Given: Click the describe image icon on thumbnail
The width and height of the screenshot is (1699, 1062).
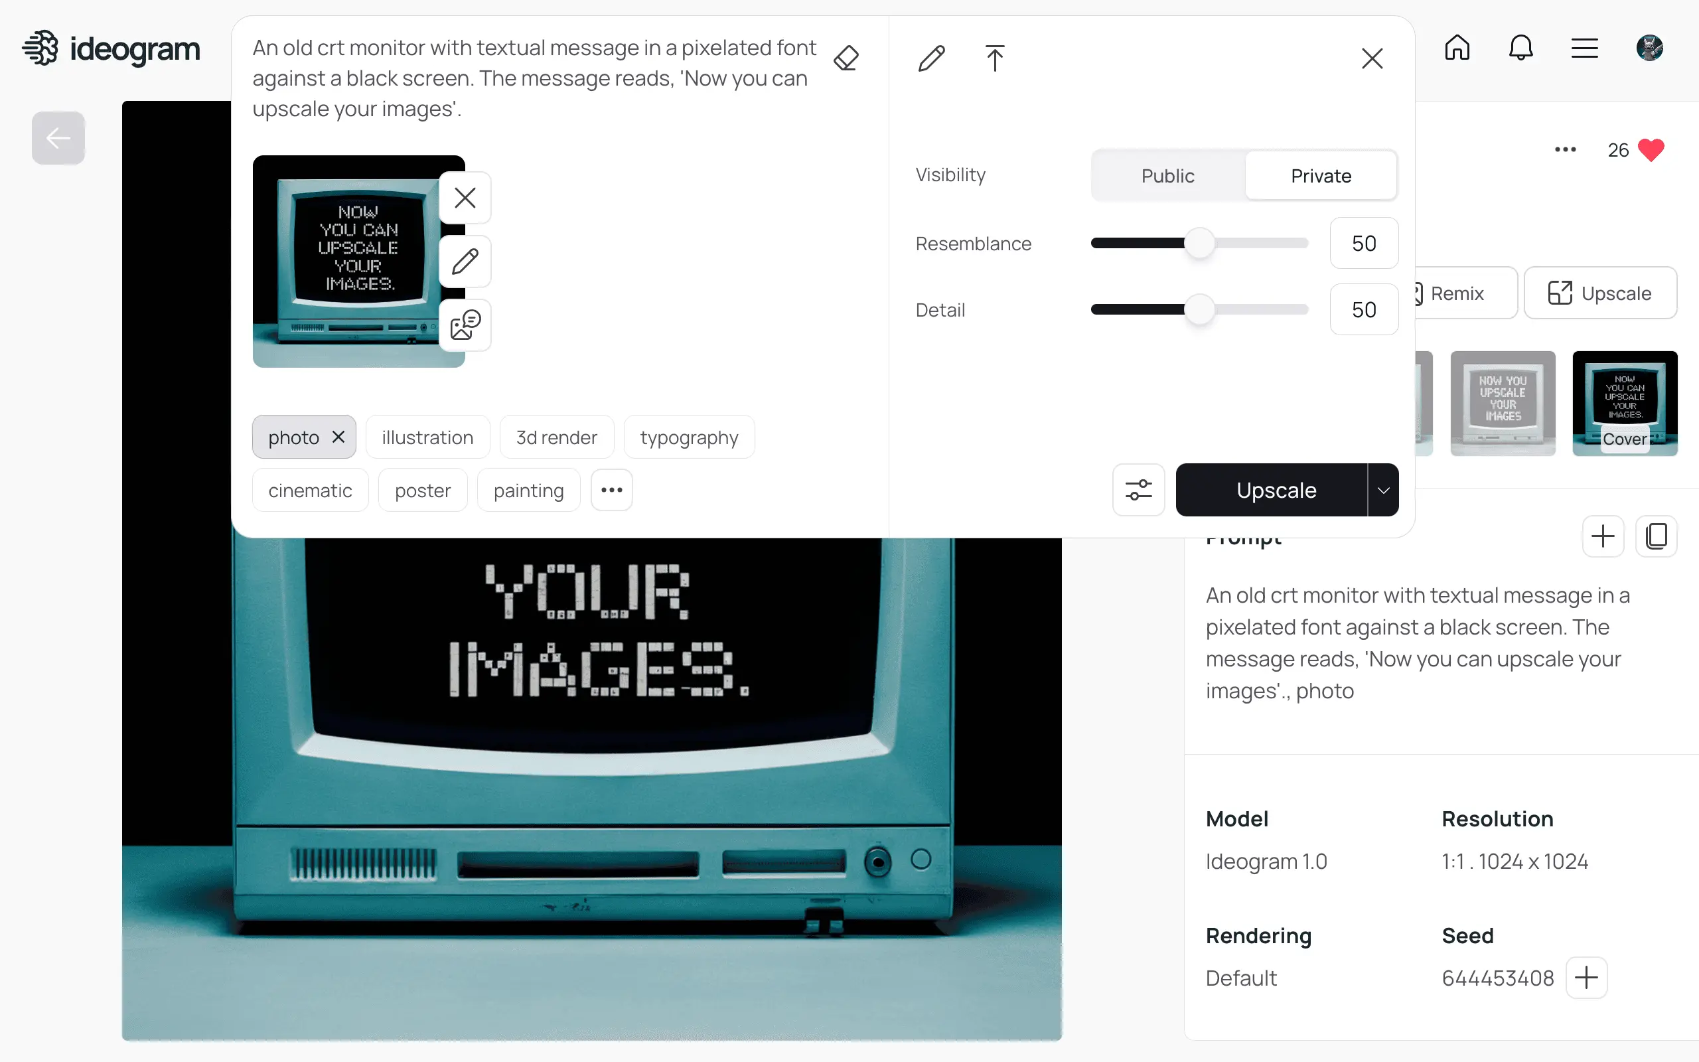Looking at the screenshot, I should click(x=465, y=325).
